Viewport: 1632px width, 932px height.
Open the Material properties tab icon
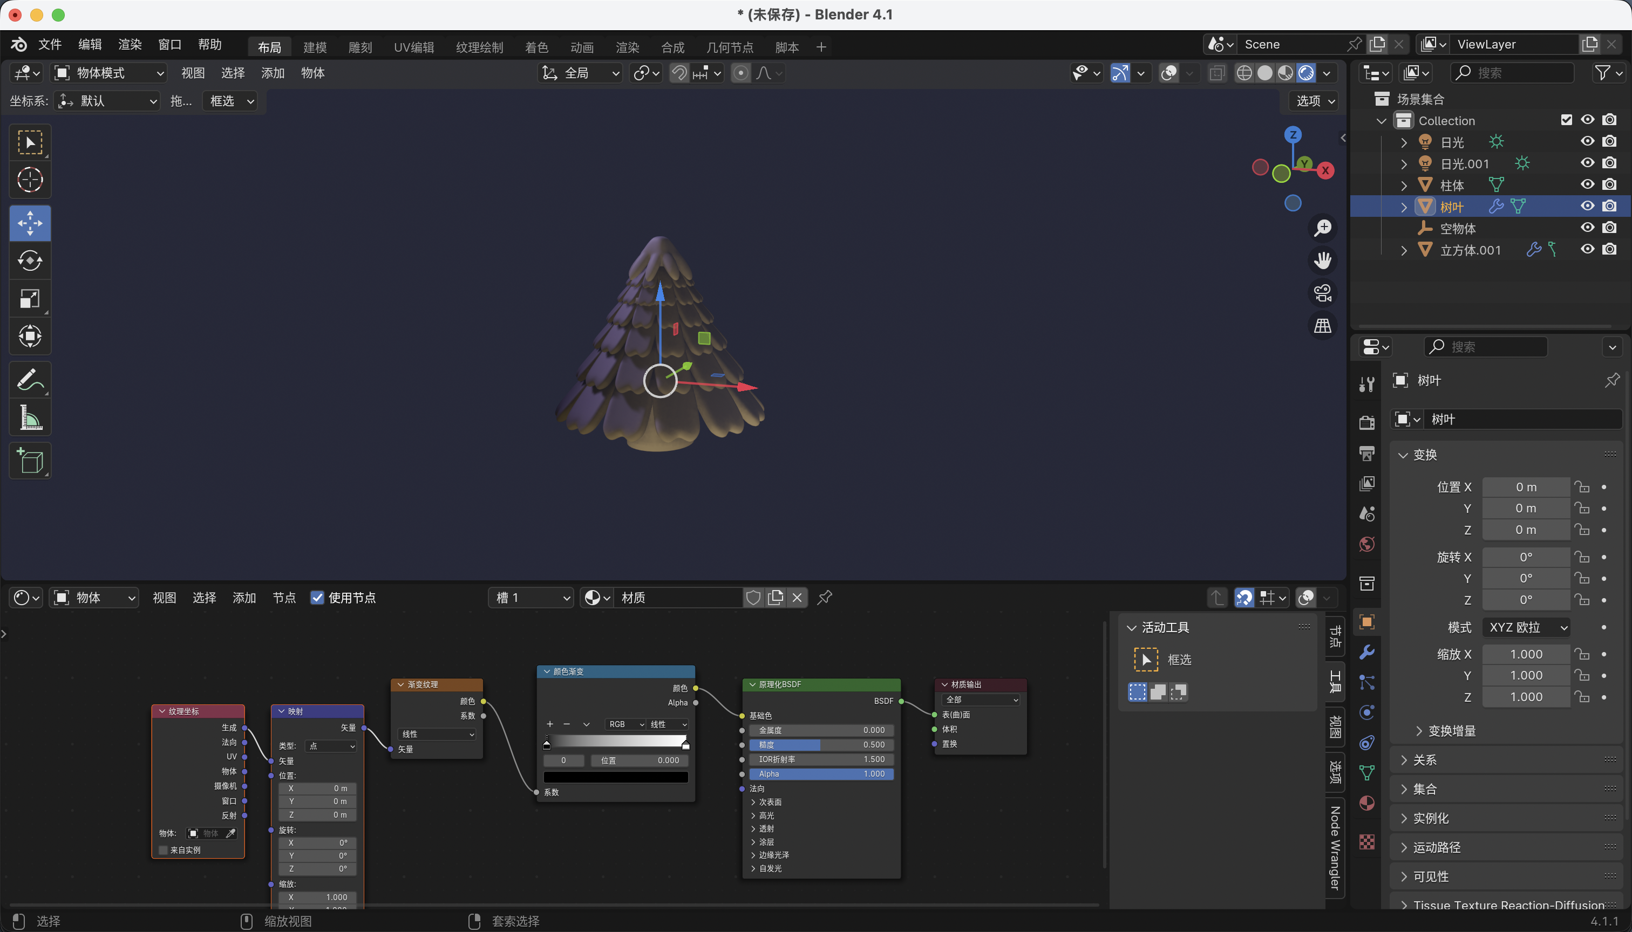point(1367,803)
